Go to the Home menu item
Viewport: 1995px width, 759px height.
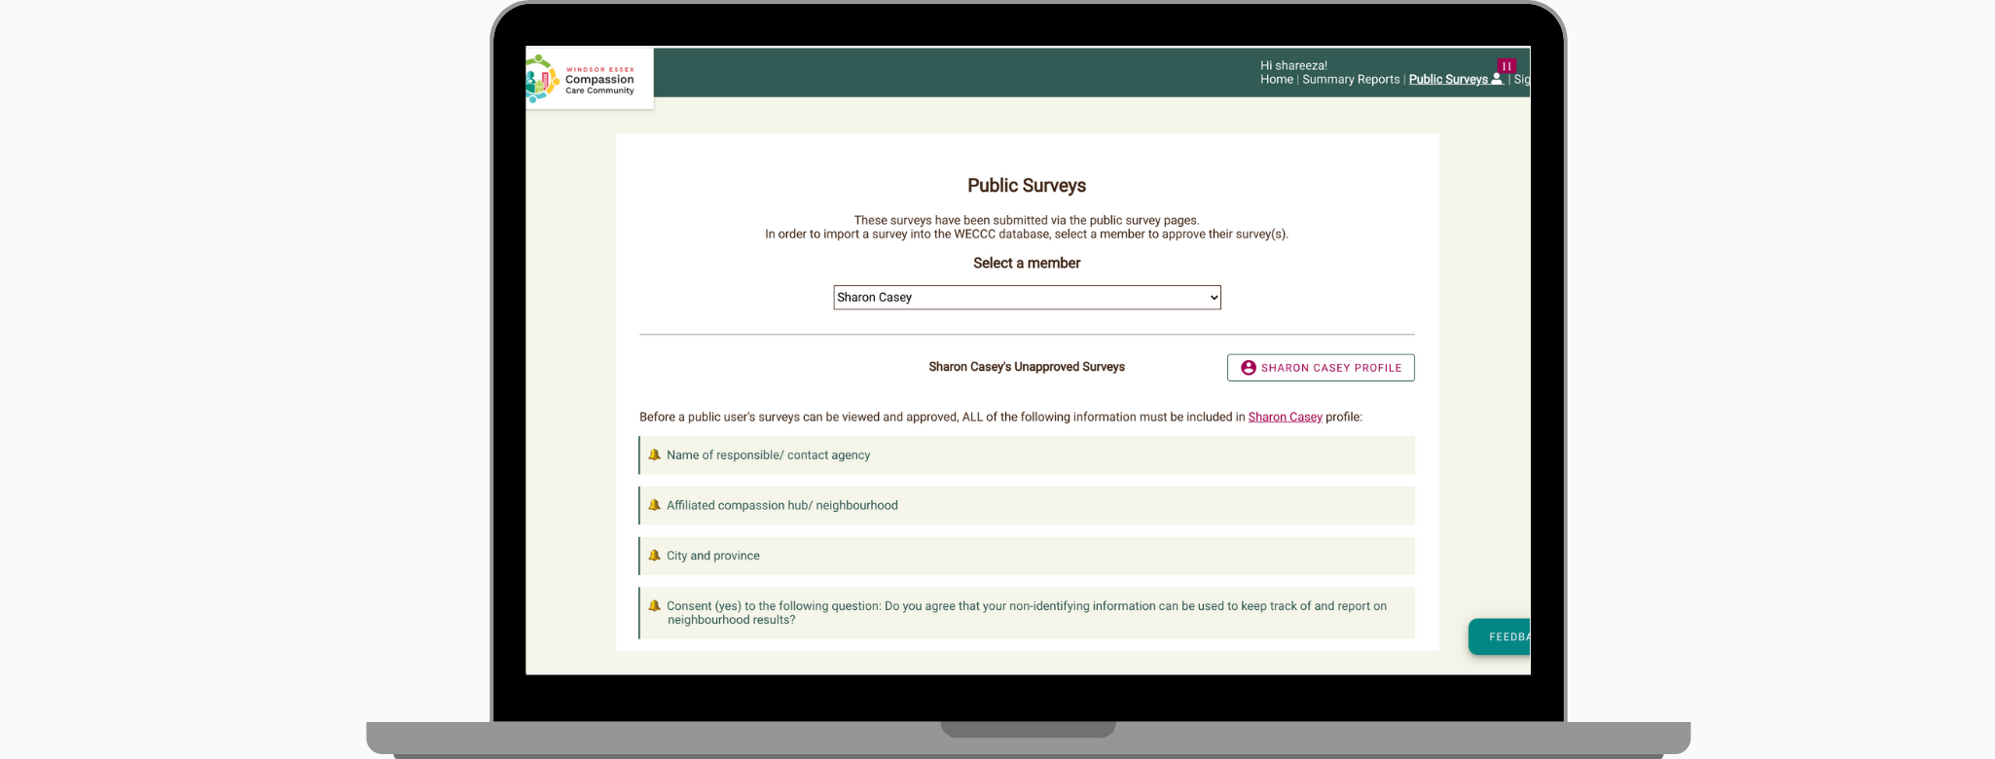1276,80
